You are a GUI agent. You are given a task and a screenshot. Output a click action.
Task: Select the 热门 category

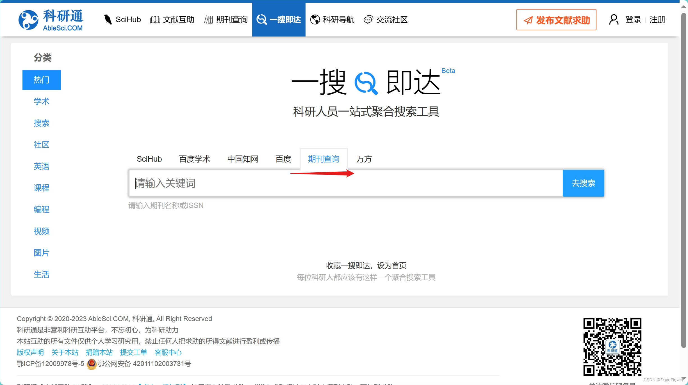(x=42, y=80)
